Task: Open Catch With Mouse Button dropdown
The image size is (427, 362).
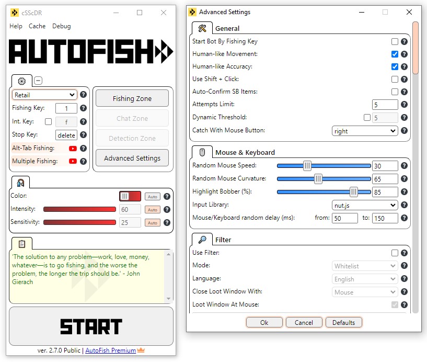Action: click(365, 131)
